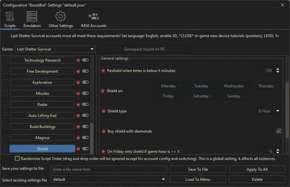Screen dimensions: 290x187
Task: Click crown icon next to Build Buildings
Action: (78, 127)
